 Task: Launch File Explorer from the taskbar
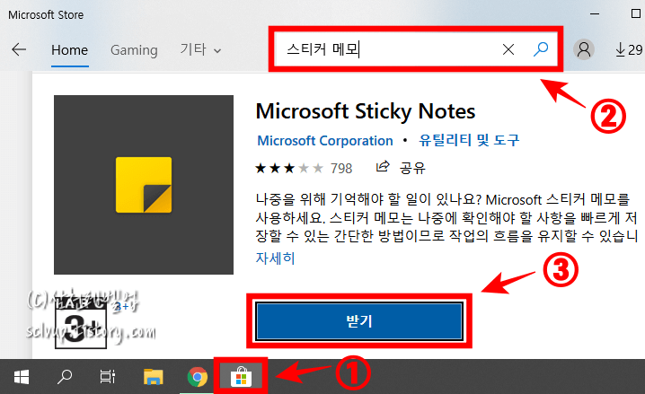click(153, 377)
